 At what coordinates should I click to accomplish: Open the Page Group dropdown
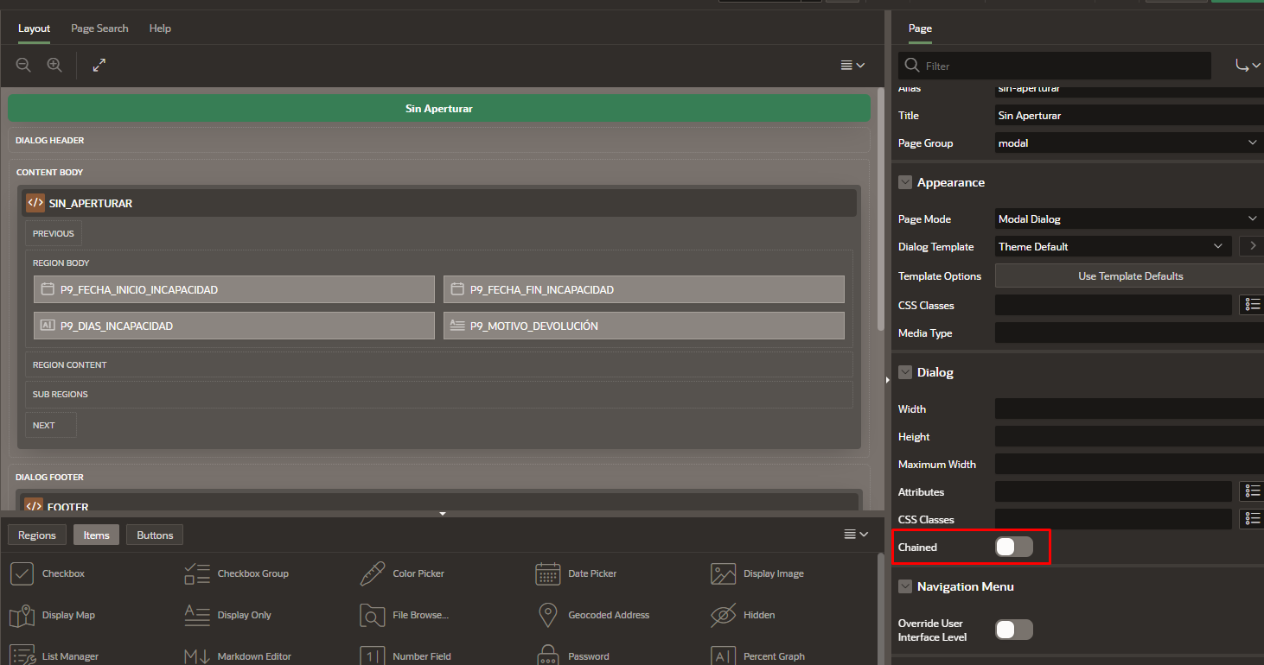1127,142
